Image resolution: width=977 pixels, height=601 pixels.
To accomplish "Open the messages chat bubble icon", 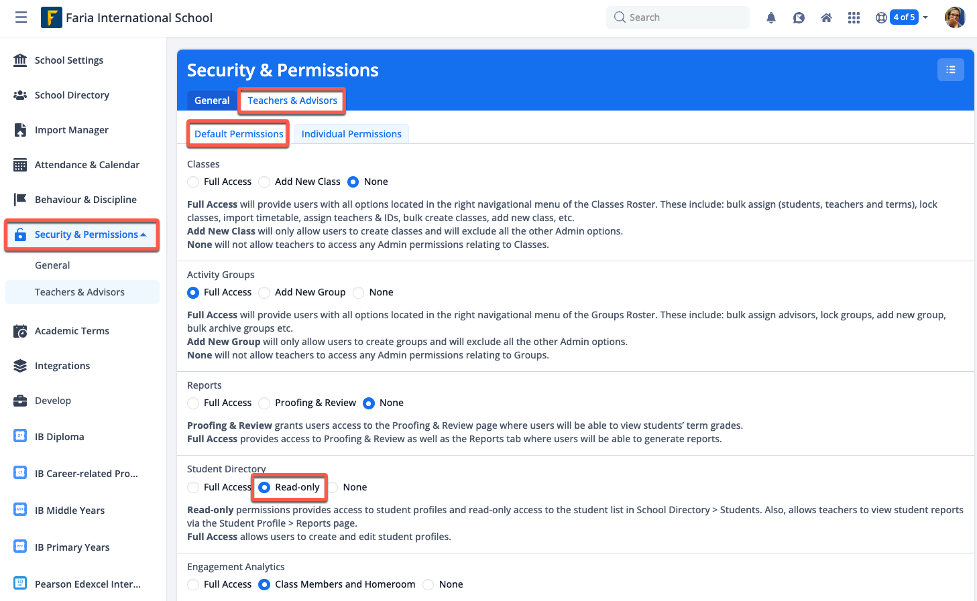I will [799, 18].
